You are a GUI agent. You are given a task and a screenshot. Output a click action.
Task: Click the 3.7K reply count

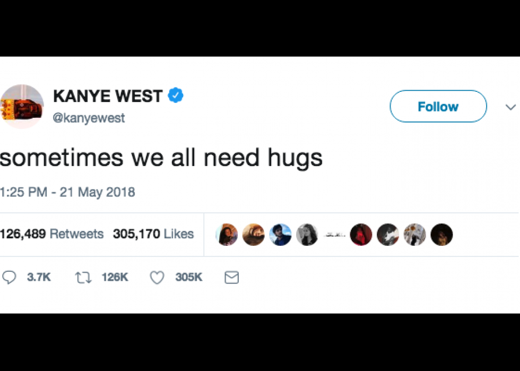[39, 277]
